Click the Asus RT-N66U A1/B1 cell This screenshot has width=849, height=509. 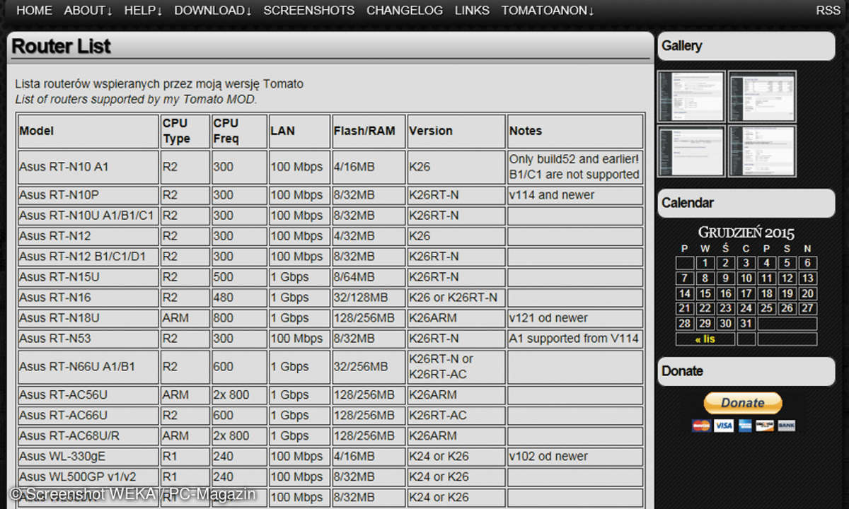pyautogui.click(x=88, y=367)
